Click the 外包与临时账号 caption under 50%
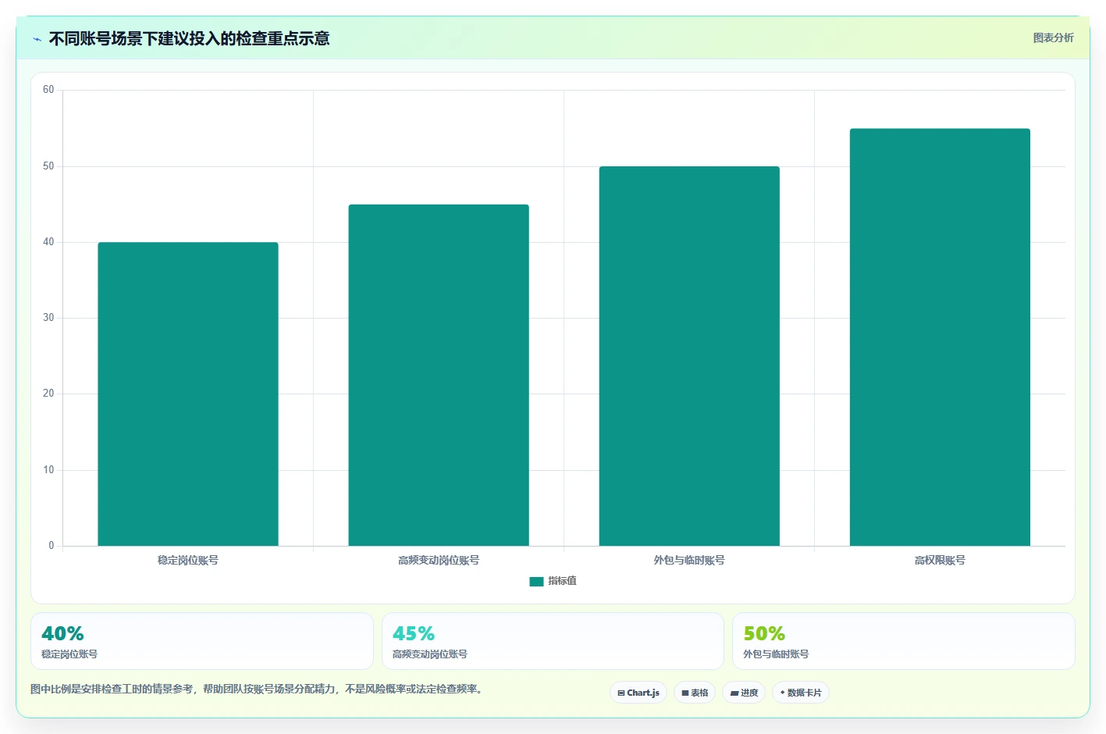This screenshot has width=1106, height=734. tap(776, 654)
